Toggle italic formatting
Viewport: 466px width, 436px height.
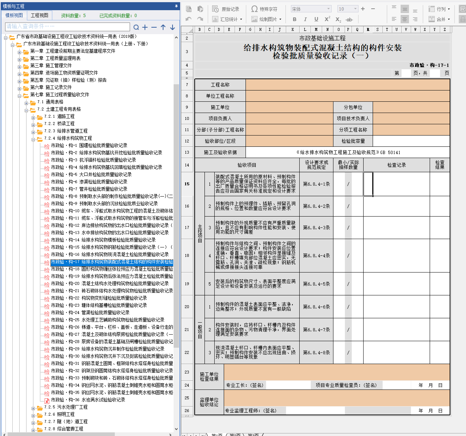point(305,19)
